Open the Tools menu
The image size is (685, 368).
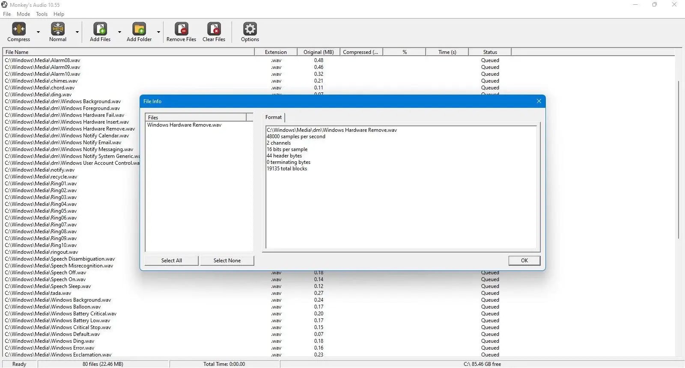pyautogui.click(x=42, y=14)
